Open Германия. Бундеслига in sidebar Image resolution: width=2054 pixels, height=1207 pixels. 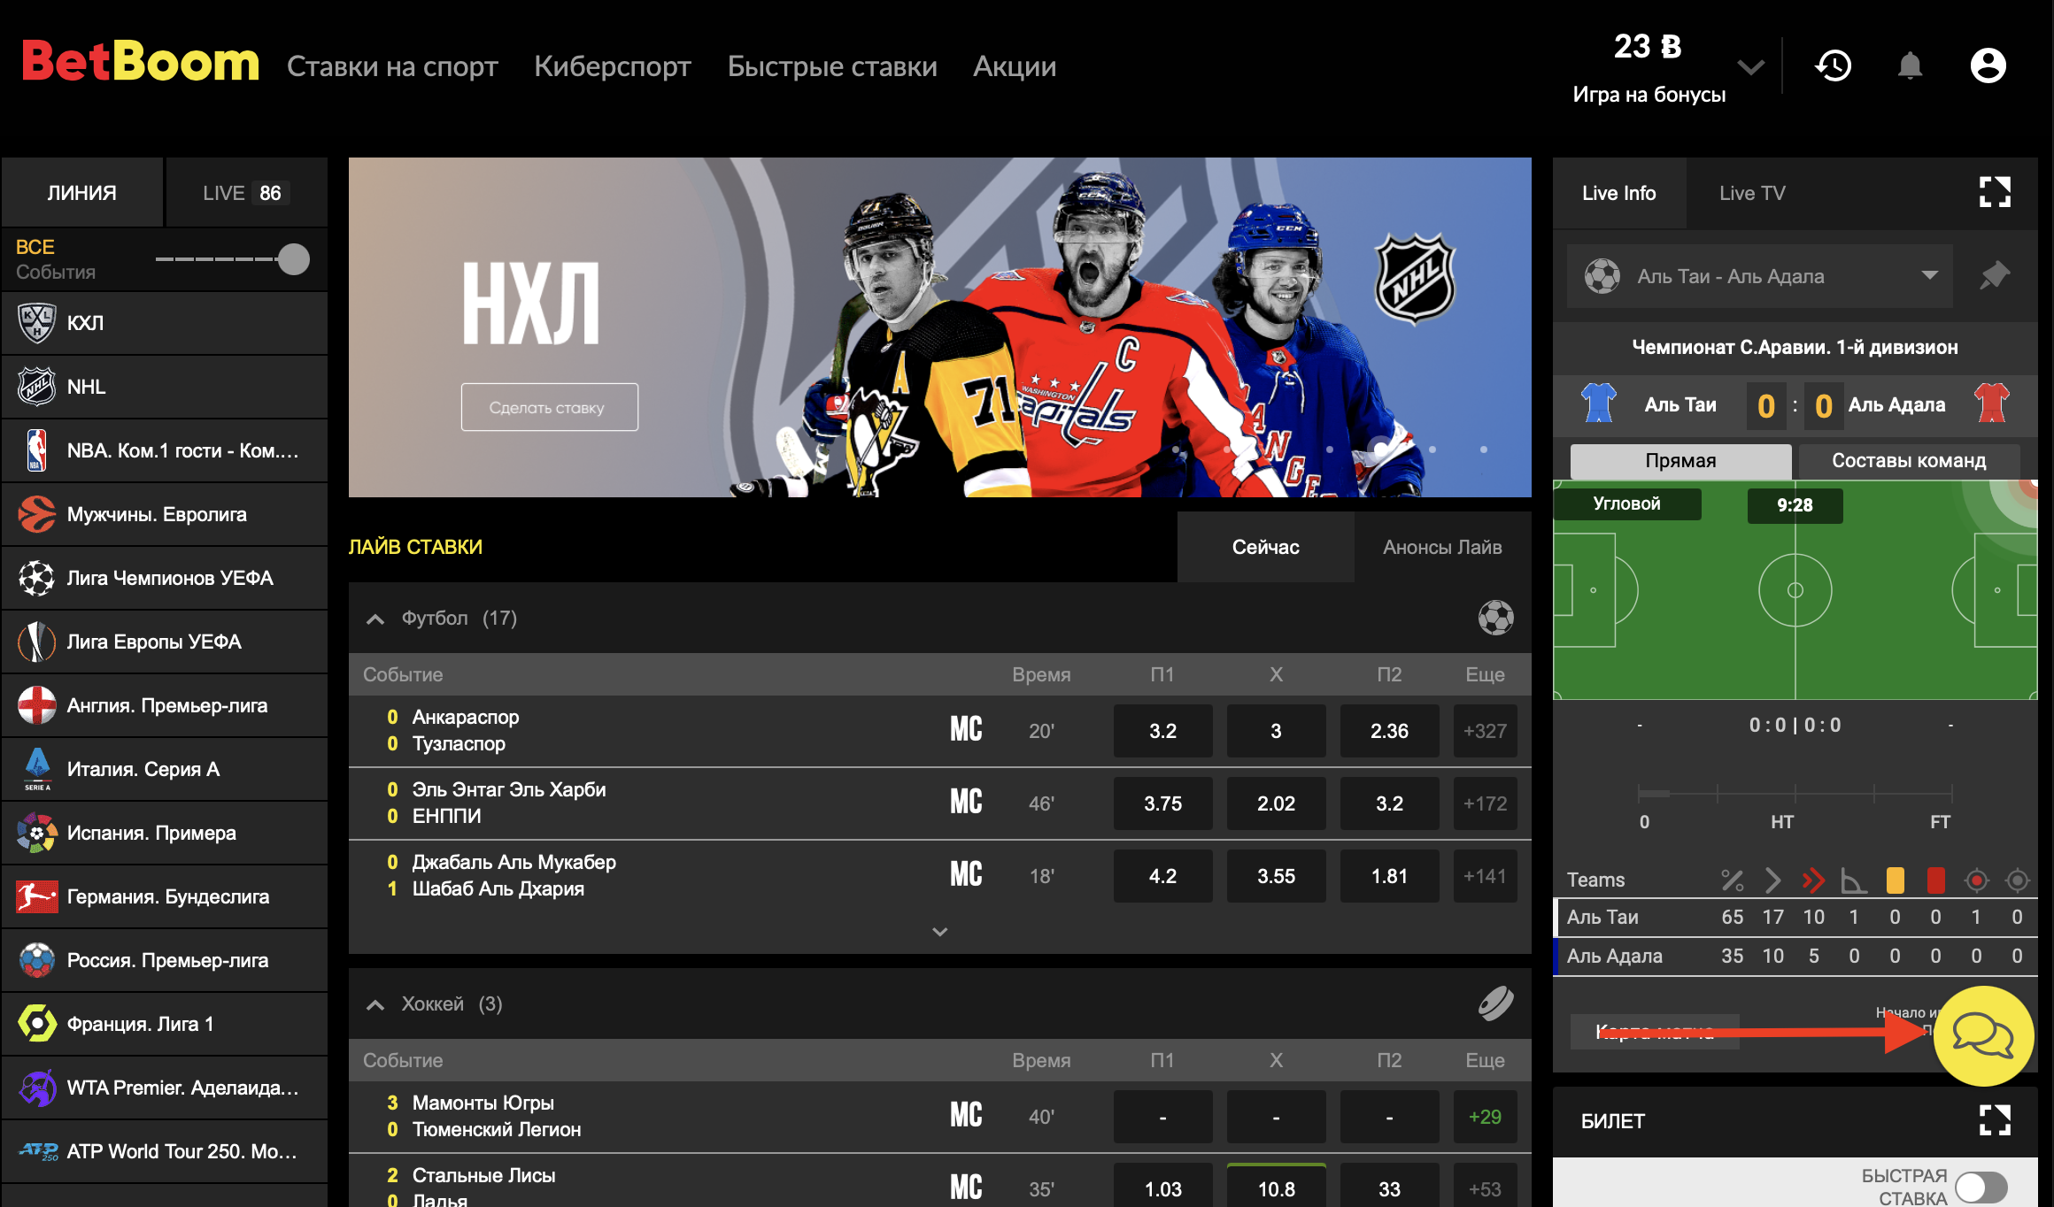[165, 896]
